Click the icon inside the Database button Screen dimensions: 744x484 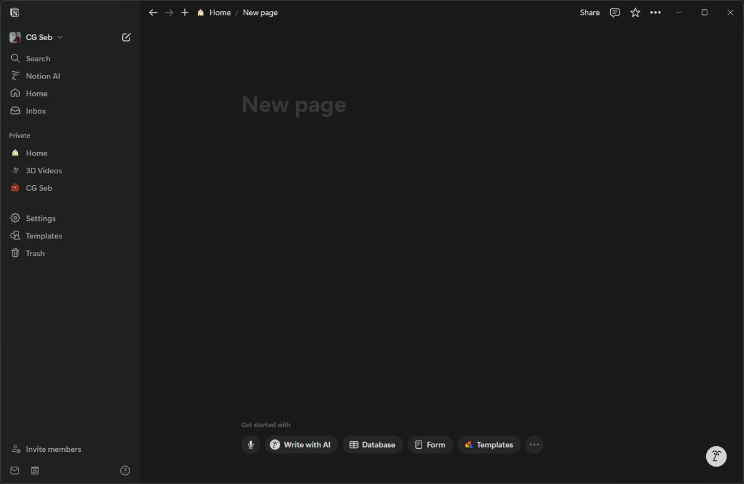coord(354,444)
